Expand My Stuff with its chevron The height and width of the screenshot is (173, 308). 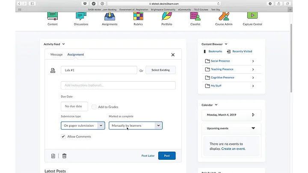coord(253,86)
